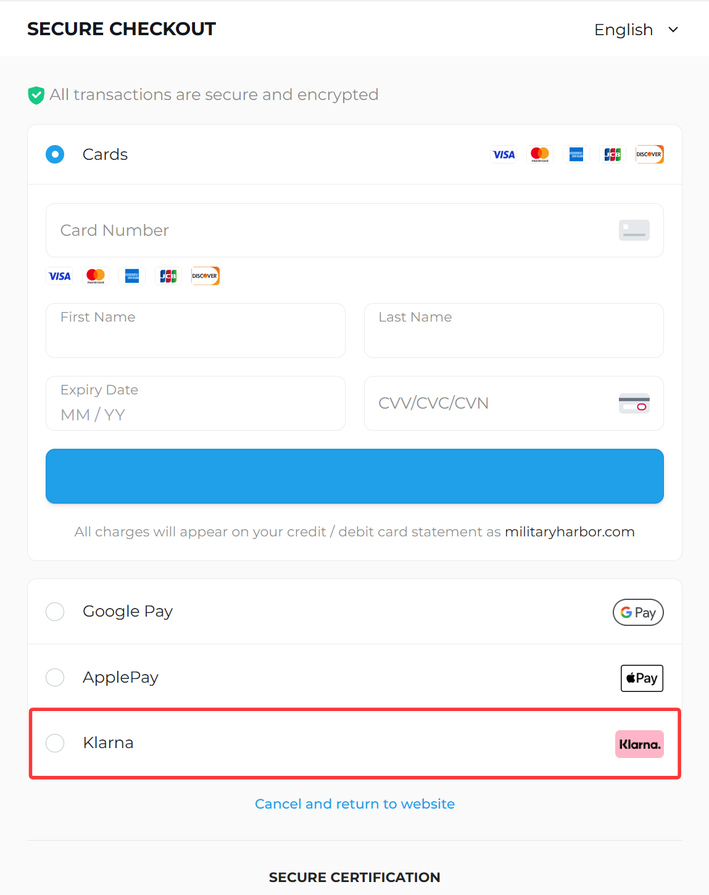The height and width of the screenshot is (895, 709).
Task: Select the Cards radio button
Action: (x=55, y=154)
